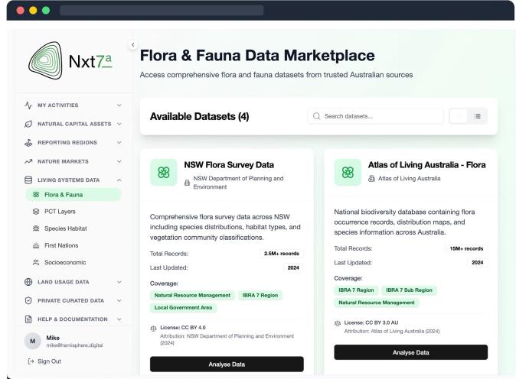Open the My Activities menu
Image resolution: width=516 pixels, height=379 pixels.
(x=73, y=105)
